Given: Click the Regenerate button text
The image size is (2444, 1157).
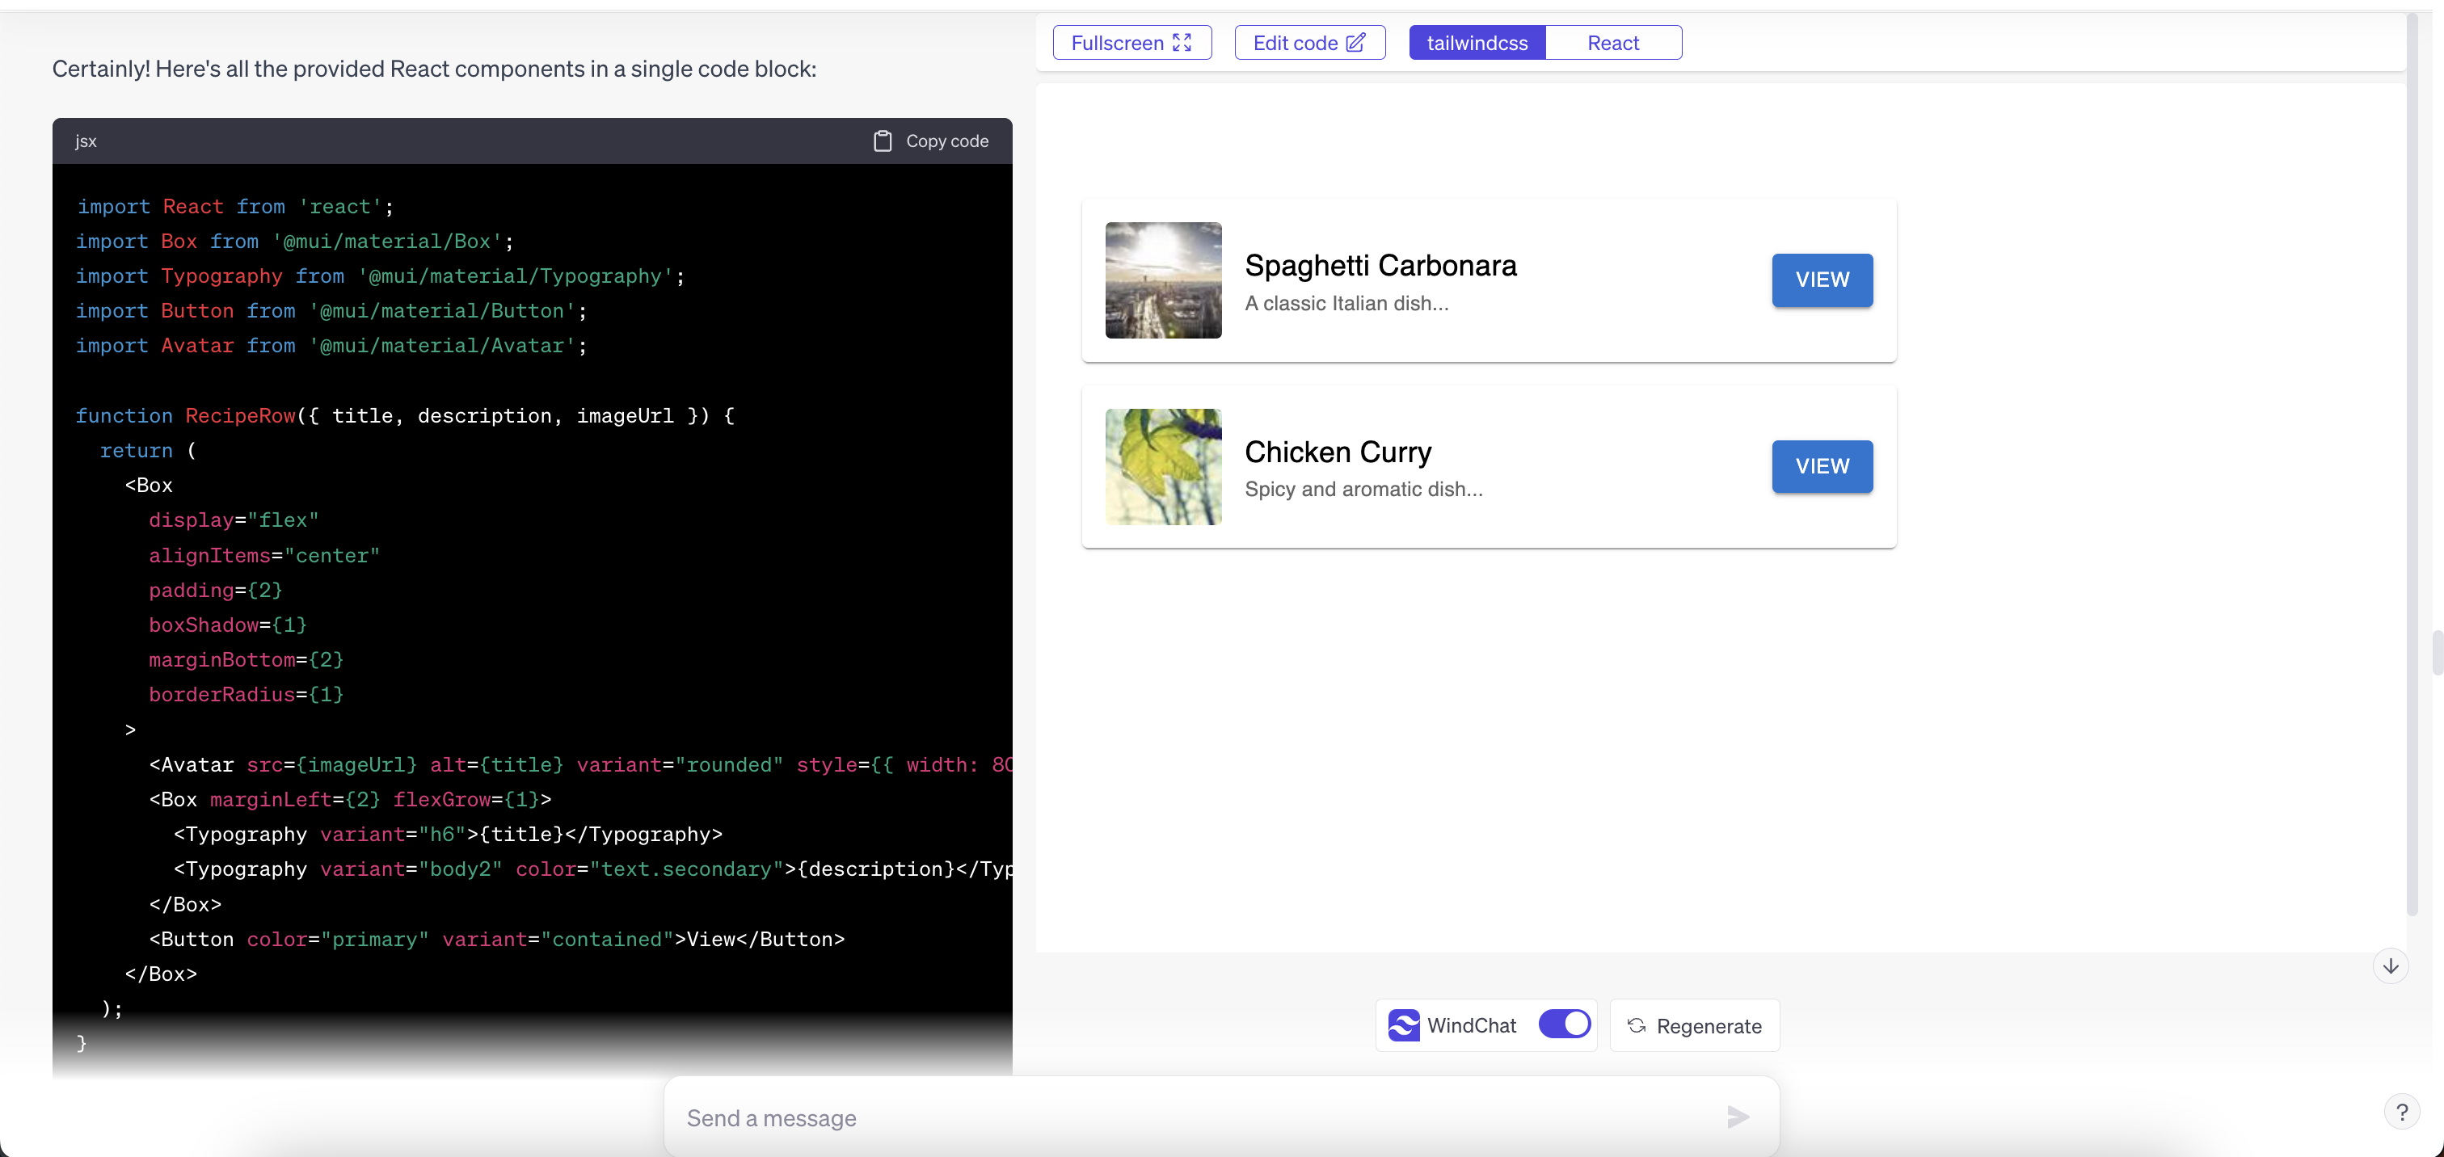Looking at the screenshot, I should click(1709, 1026).
